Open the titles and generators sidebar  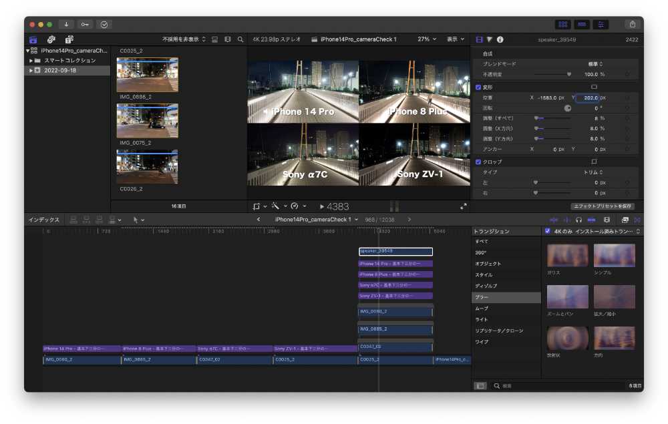[69, 39]
